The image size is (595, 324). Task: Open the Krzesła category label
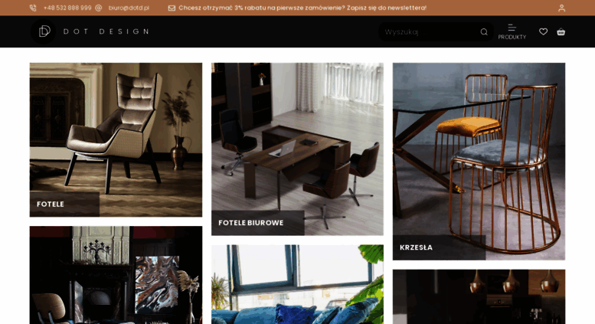click(x=416, y=247)
